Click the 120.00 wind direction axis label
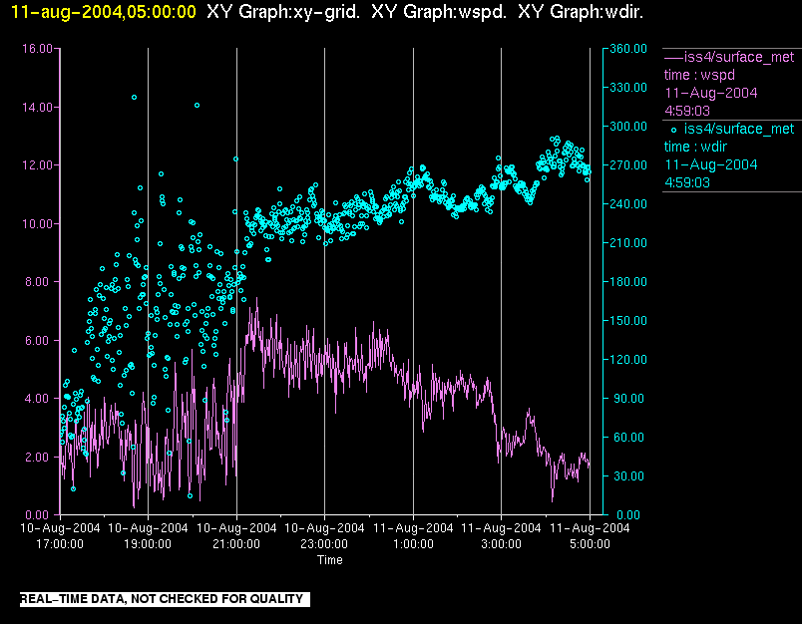802x624 pixels. [x=628, y=359]
